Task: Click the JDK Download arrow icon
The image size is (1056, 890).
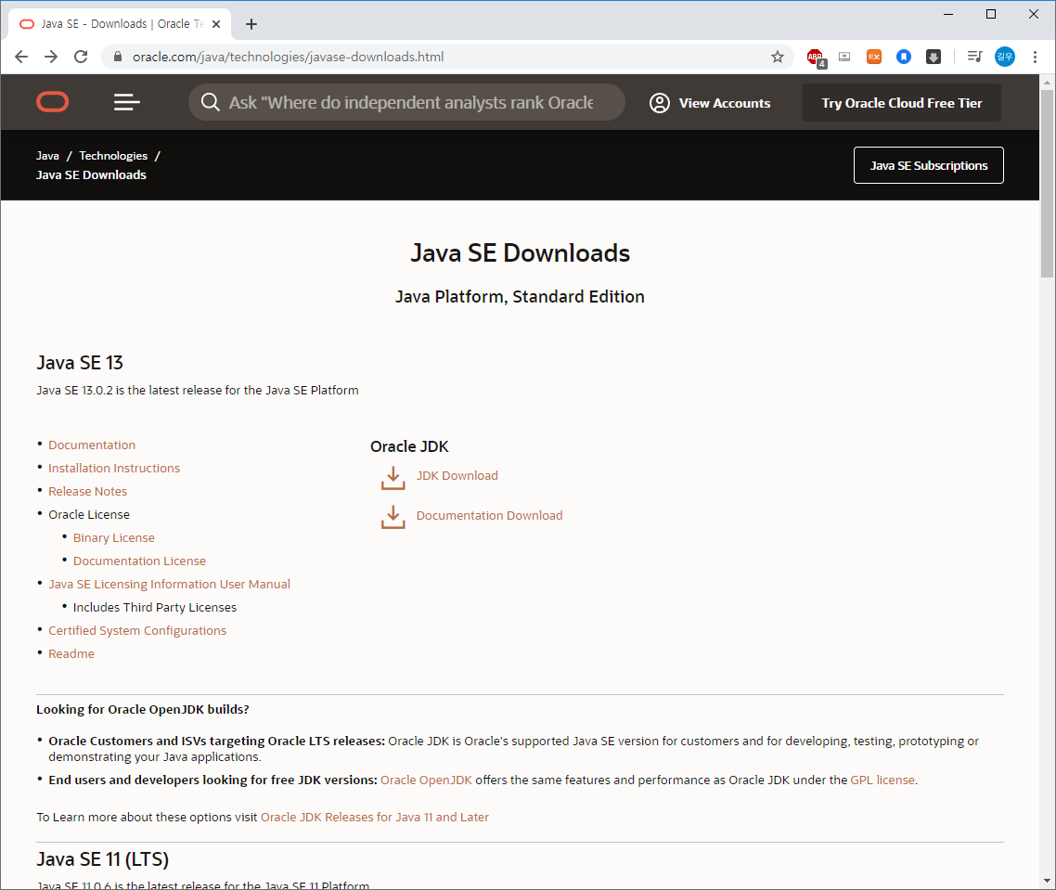Action: tap(393, 478)
